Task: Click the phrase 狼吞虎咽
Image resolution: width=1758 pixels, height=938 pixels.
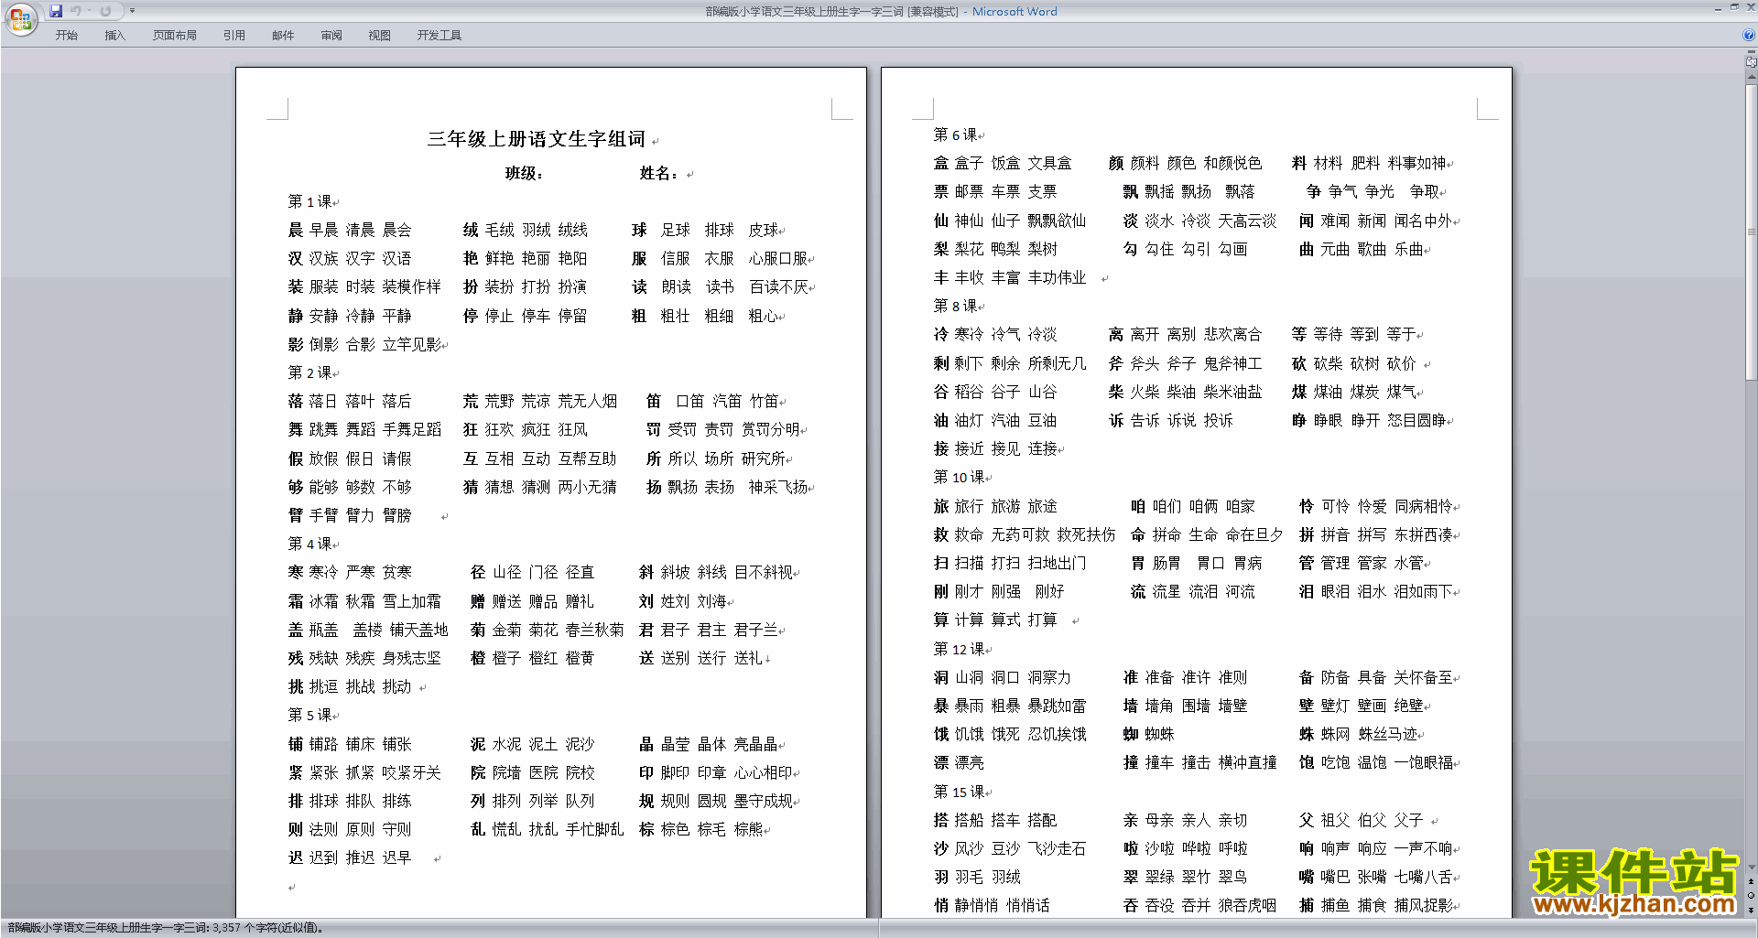Action: 1247,906
